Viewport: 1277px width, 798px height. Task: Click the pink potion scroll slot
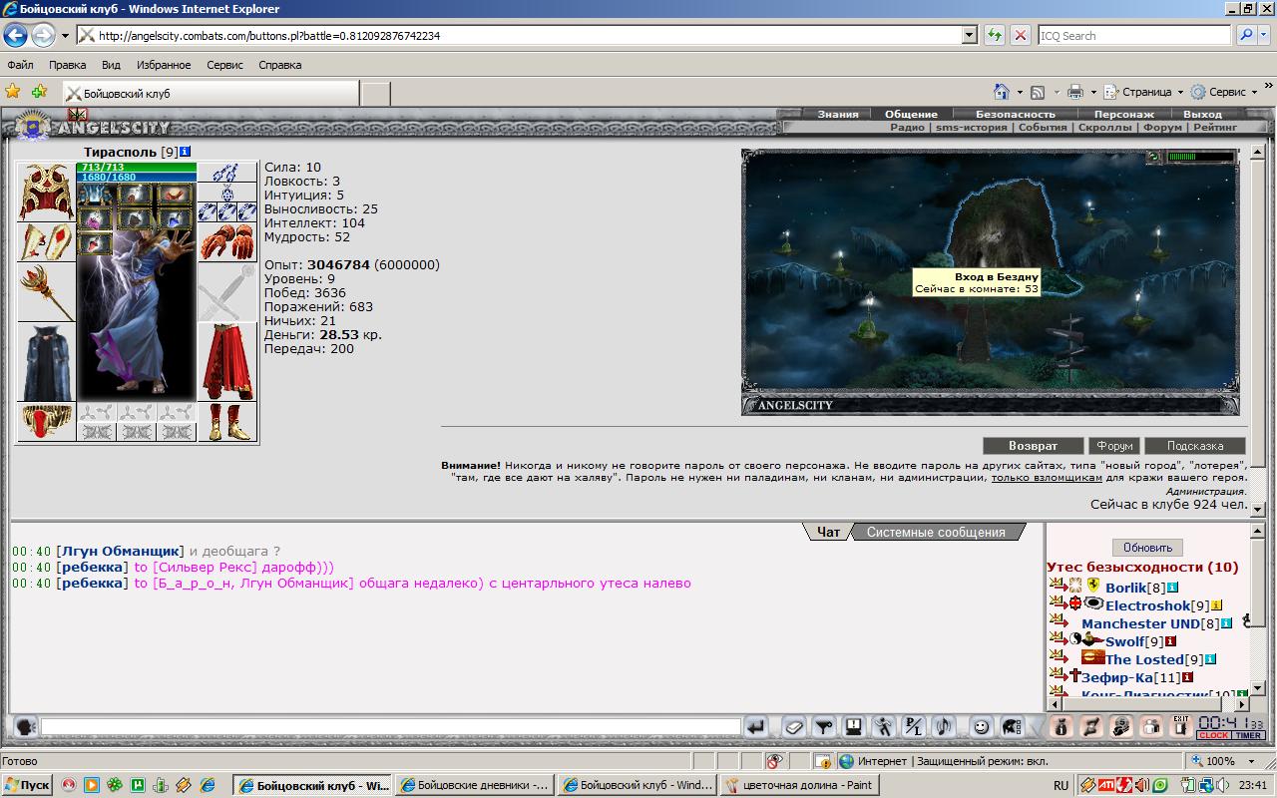(96, 219)
